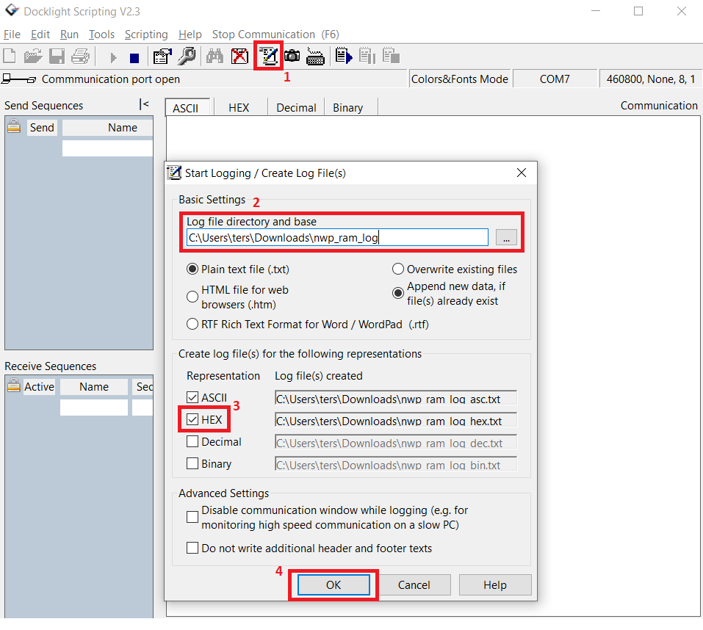Click the Stop Communication square icon
The height and width of the screenshot is (630, 703).
coord(134,57)
